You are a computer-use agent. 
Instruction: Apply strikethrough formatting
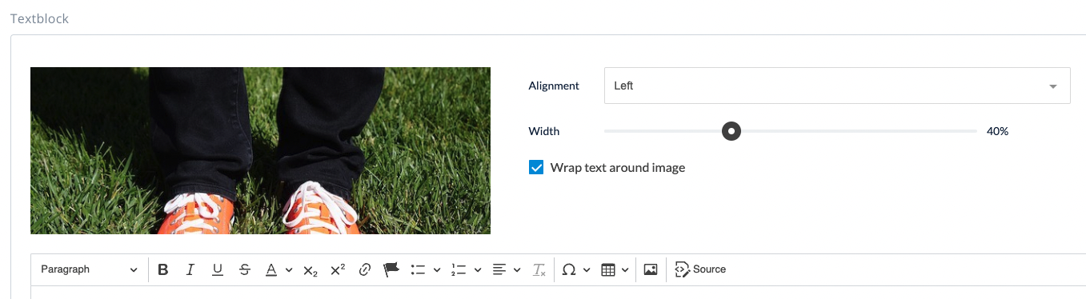click(x=244, y=269)
